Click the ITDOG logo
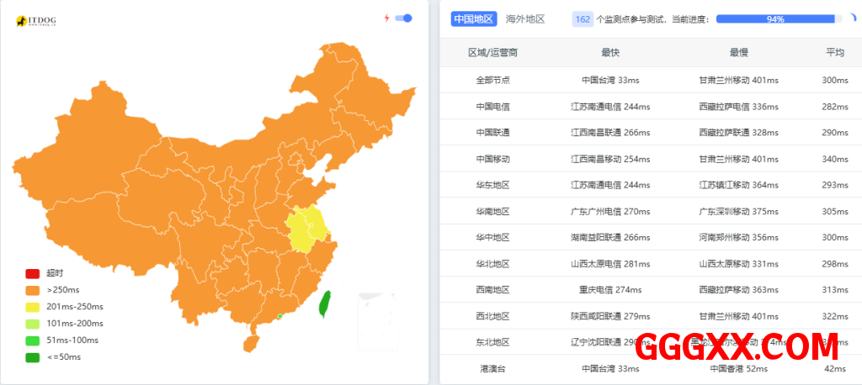The height and width of the screenshot is (385, 862). tap(40, 21)
